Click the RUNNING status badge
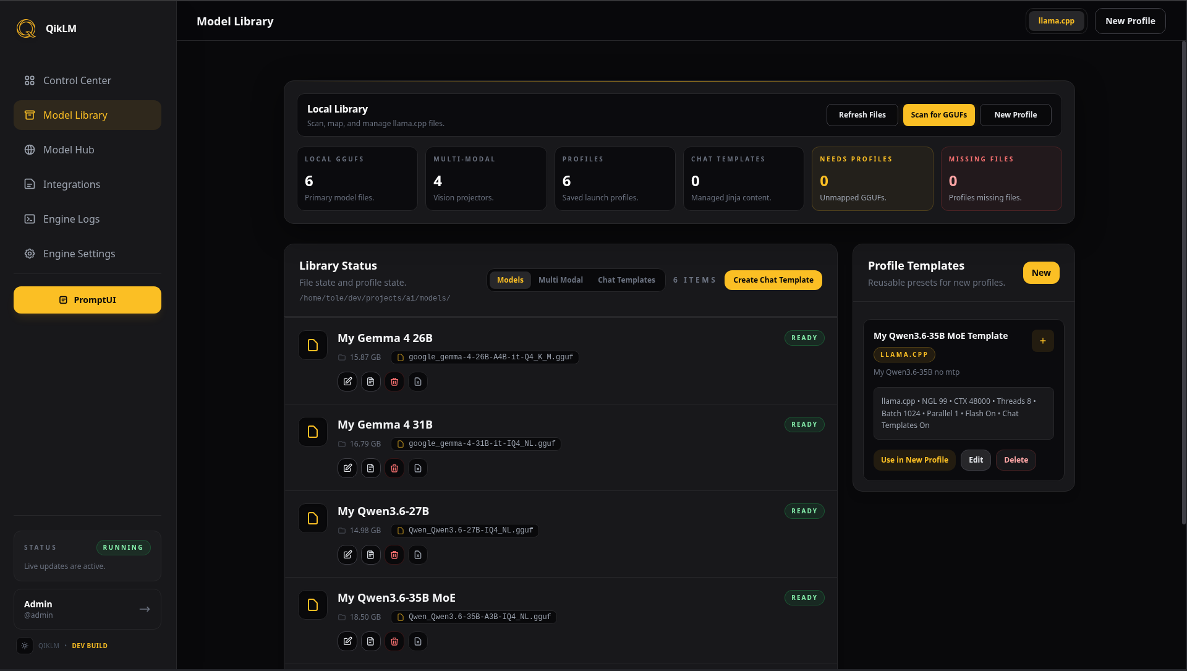Viewport: 1187px width, 671px height. pos(123,548)
